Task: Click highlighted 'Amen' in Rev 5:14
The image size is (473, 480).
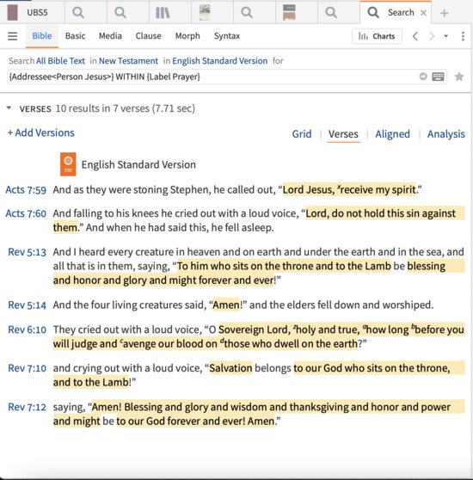Action: click(226, 305)
